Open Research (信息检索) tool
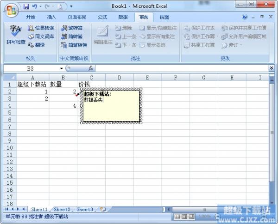This screenshot has height=224, width=278. point(41,28)
